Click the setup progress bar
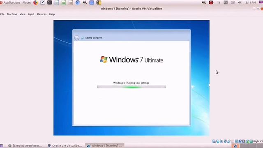Viewport: 263px width, 148px height. point(131,87)
